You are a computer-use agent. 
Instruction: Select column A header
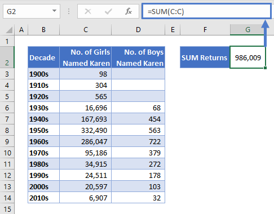(21, 30)
